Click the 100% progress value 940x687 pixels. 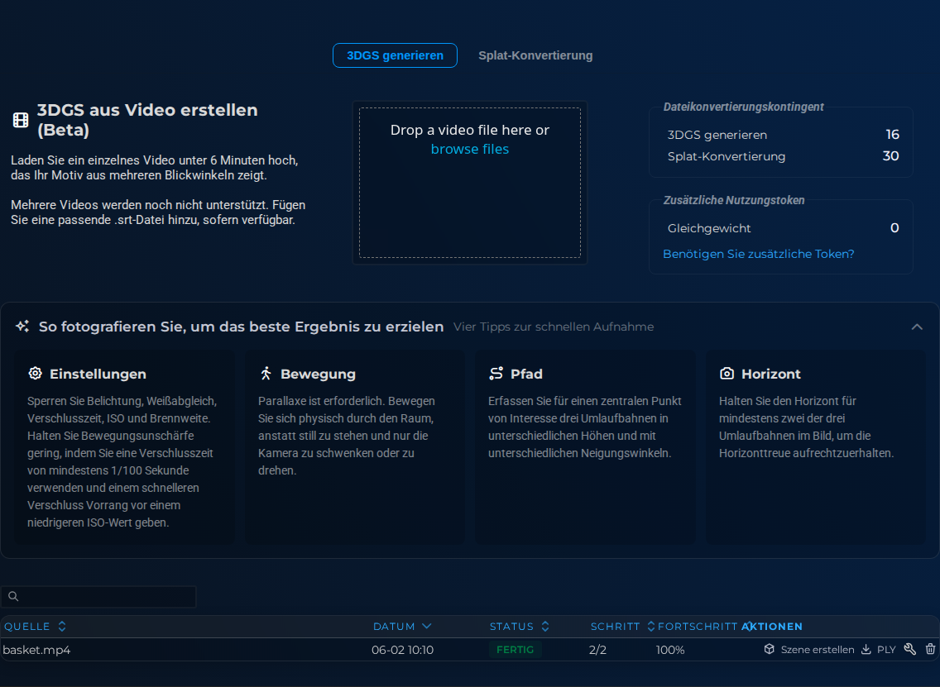coord(670,650)
